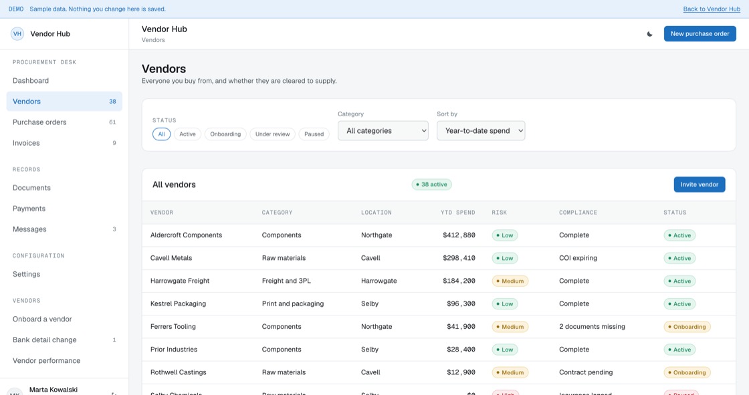Click Rothwell Castings' Onboarding status badge

687,372
